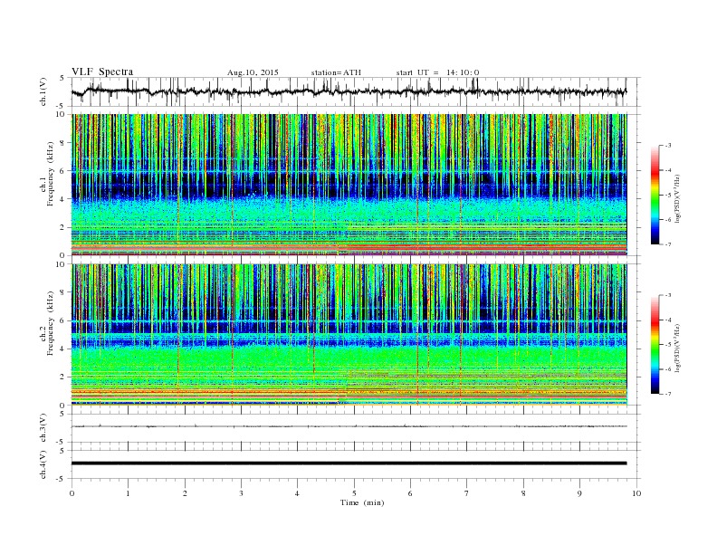Click the ch.2 PSD color scale bar
The width and height of the screenshot is (717, 554).
(655, 344)
